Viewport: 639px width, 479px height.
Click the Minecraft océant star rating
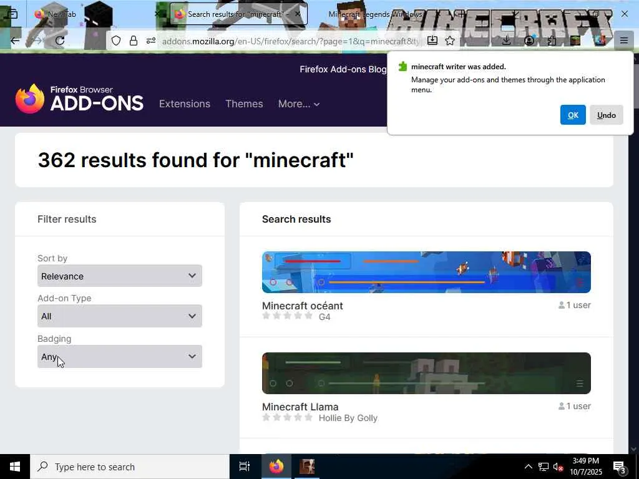point(287,316)
